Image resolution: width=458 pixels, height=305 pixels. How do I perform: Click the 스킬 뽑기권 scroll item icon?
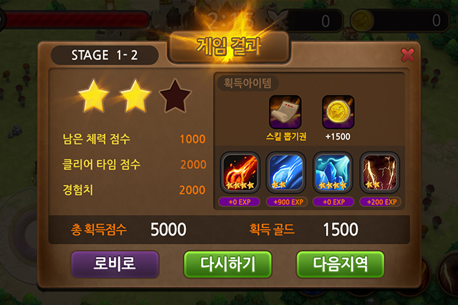[x=285, y=112]
